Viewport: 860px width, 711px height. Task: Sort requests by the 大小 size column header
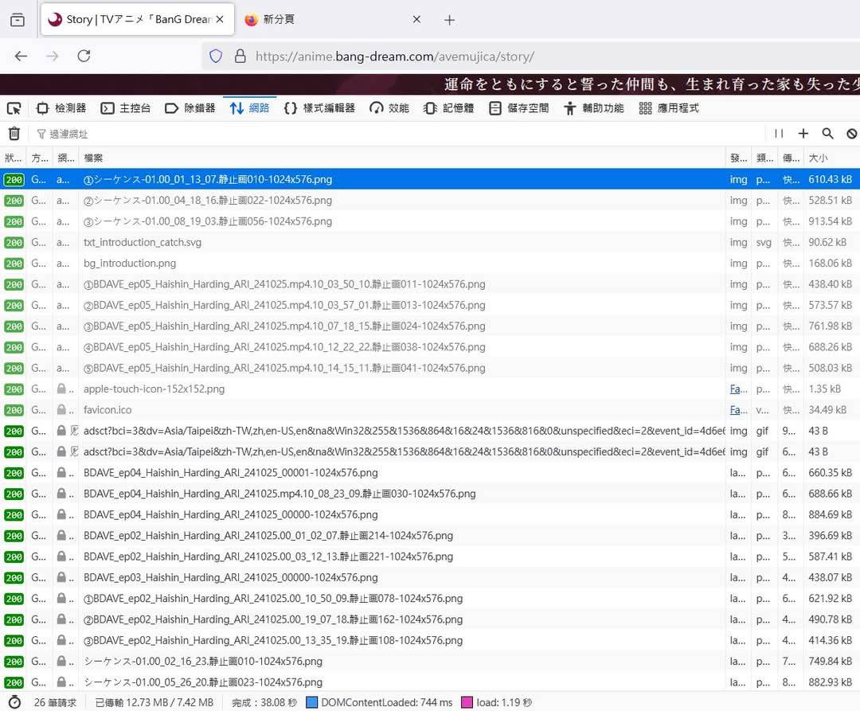point(828,158)
